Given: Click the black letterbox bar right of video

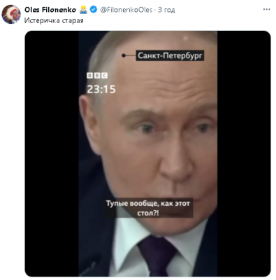Looking at the screenshot, I should tap(244, 153).
